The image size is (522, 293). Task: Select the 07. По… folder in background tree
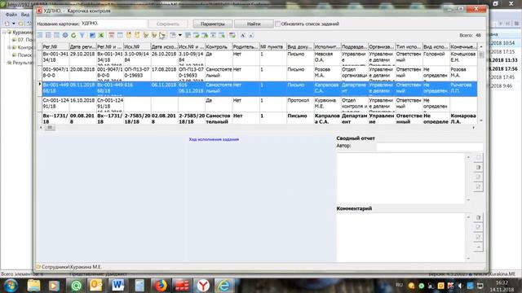pos(25,40)
